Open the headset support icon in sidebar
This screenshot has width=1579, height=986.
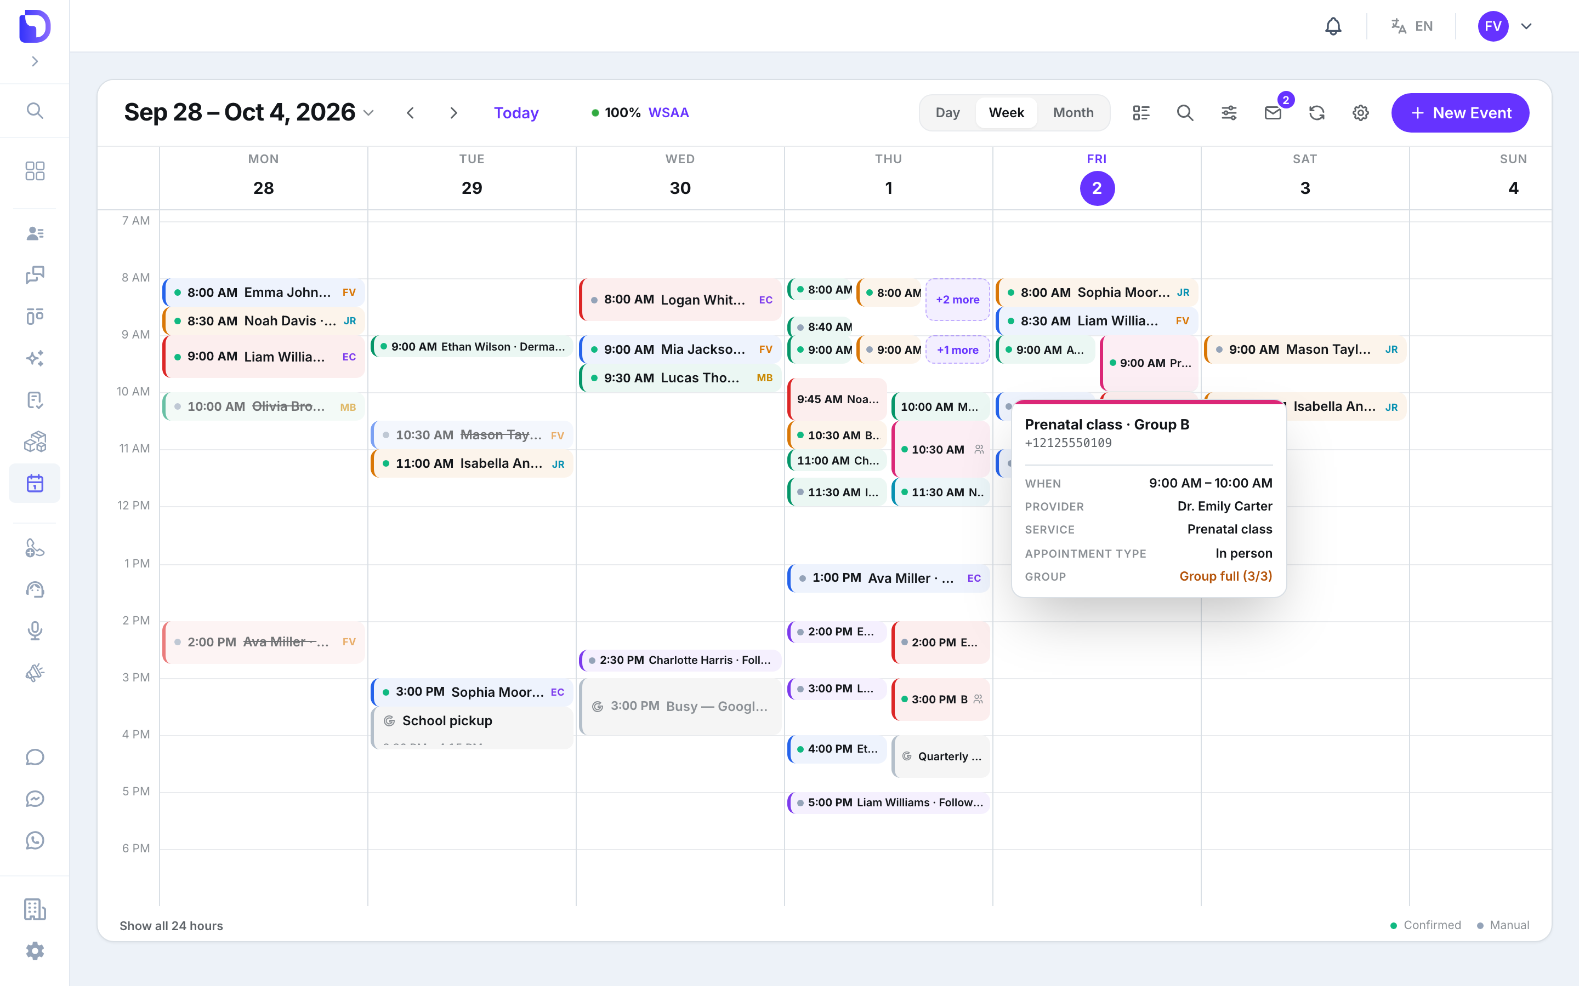35,589
